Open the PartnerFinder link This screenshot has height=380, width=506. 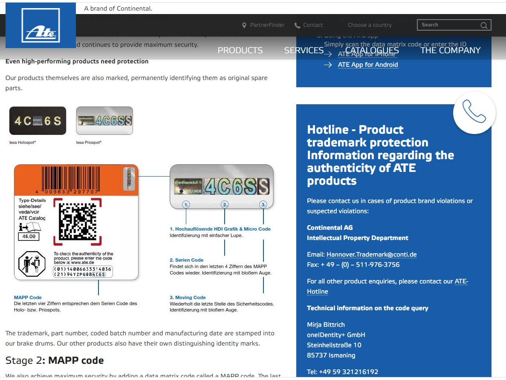267,25
